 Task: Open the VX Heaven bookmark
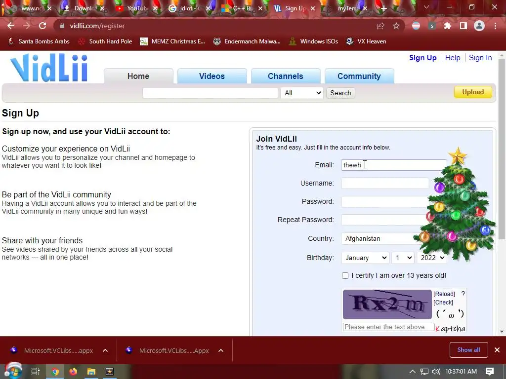pos(366,41)
